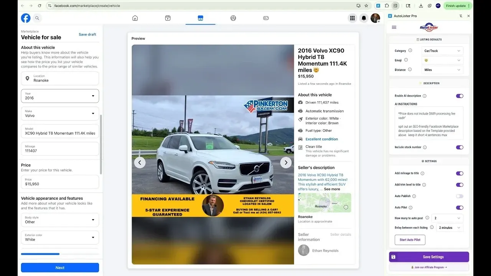
Task: Open the AutoLister Pro hamburger menu
Action: coord(394,27)
